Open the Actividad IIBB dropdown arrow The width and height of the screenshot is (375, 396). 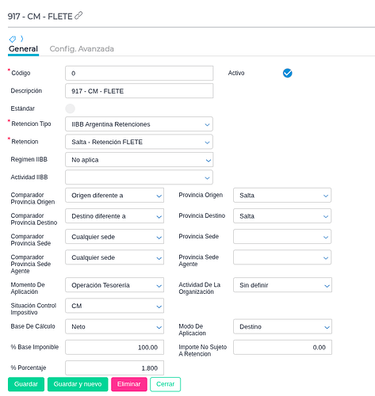[x=207, y=178]
